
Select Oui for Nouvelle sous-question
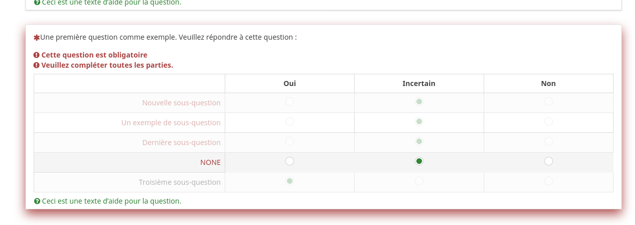pos(289,102)
